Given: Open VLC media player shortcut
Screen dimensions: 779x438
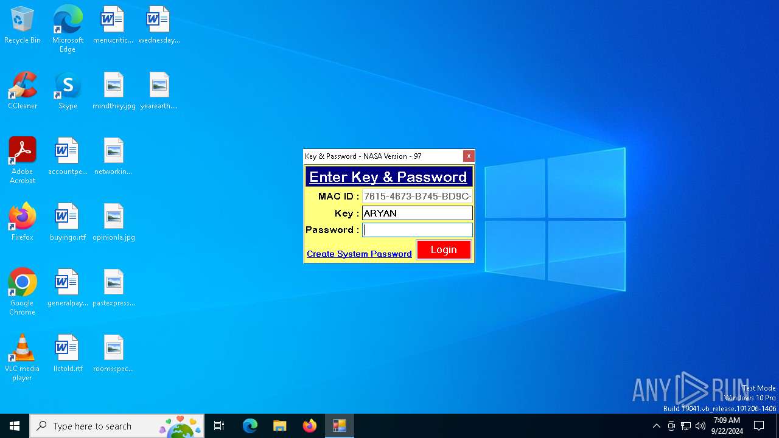Looking at the screenshot, I should click(23, 358).
